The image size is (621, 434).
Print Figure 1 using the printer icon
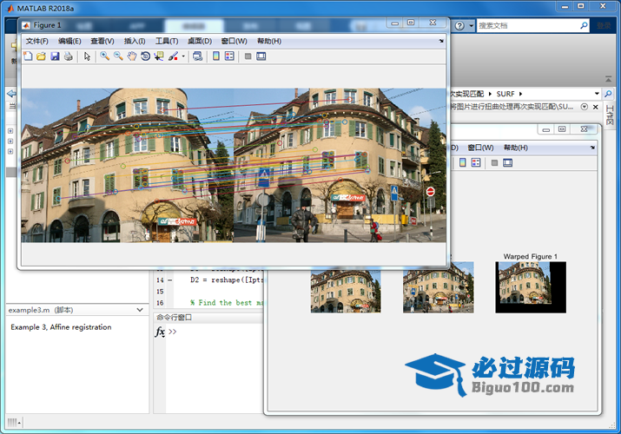[68, 56]
